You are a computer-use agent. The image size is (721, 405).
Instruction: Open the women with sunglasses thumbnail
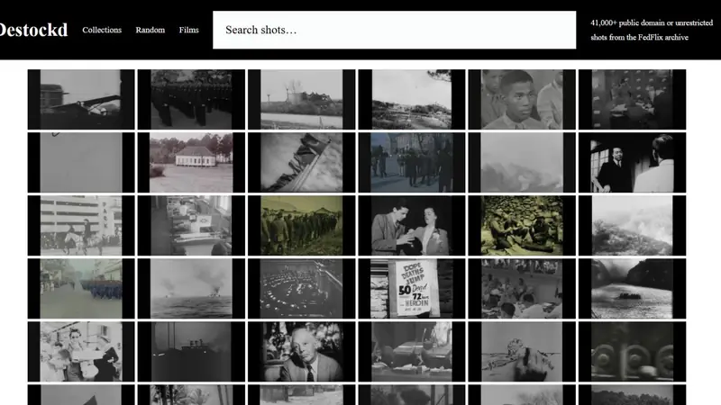click(x=81, y=352)
